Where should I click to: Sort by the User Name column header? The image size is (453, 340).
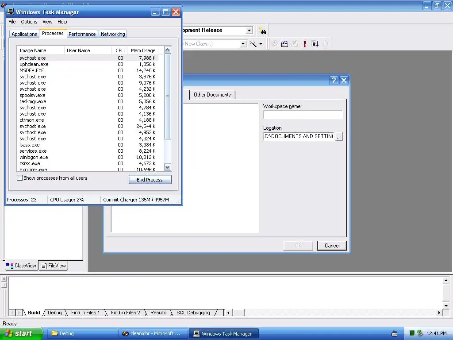pos(88,50)
